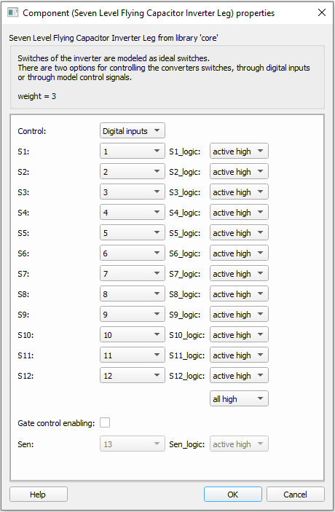Viewport: 335px width, 512px height.
Task: Expand the S1_logic active high dropdown
Action: (x=239, y=151)
